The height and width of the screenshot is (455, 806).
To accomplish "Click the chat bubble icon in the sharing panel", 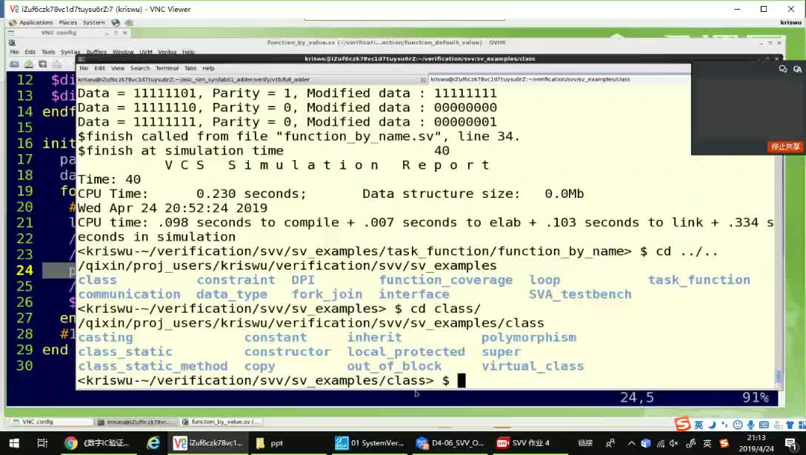I will [x=783, y=69].
